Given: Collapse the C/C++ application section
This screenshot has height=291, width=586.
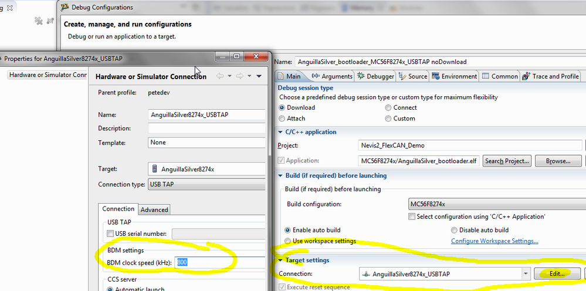Looking at the screenshot, I should coord(280,132).
